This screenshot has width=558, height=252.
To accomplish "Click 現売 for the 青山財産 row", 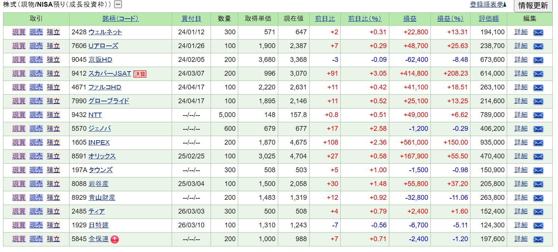I will tap(36, 198).
